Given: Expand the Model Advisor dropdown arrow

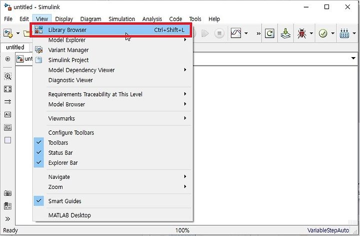Looking at the screenshot, I should tap(332, 34).
